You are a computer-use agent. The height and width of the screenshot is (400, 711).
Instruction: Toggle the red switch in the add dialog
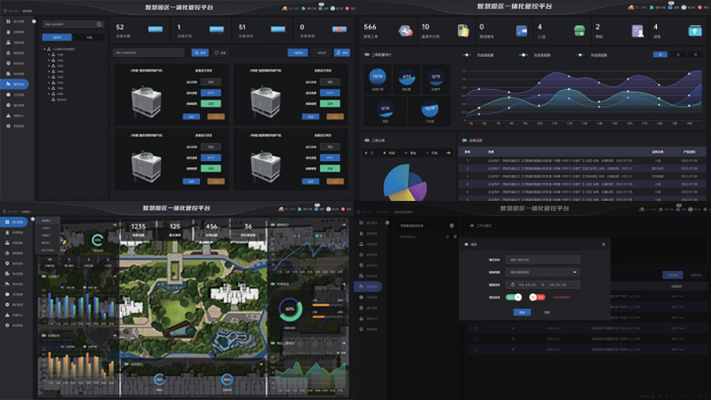point(532,297)
